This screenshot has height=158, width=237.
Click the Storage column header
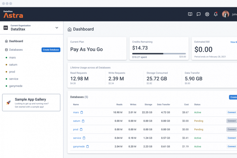[148, 104]
